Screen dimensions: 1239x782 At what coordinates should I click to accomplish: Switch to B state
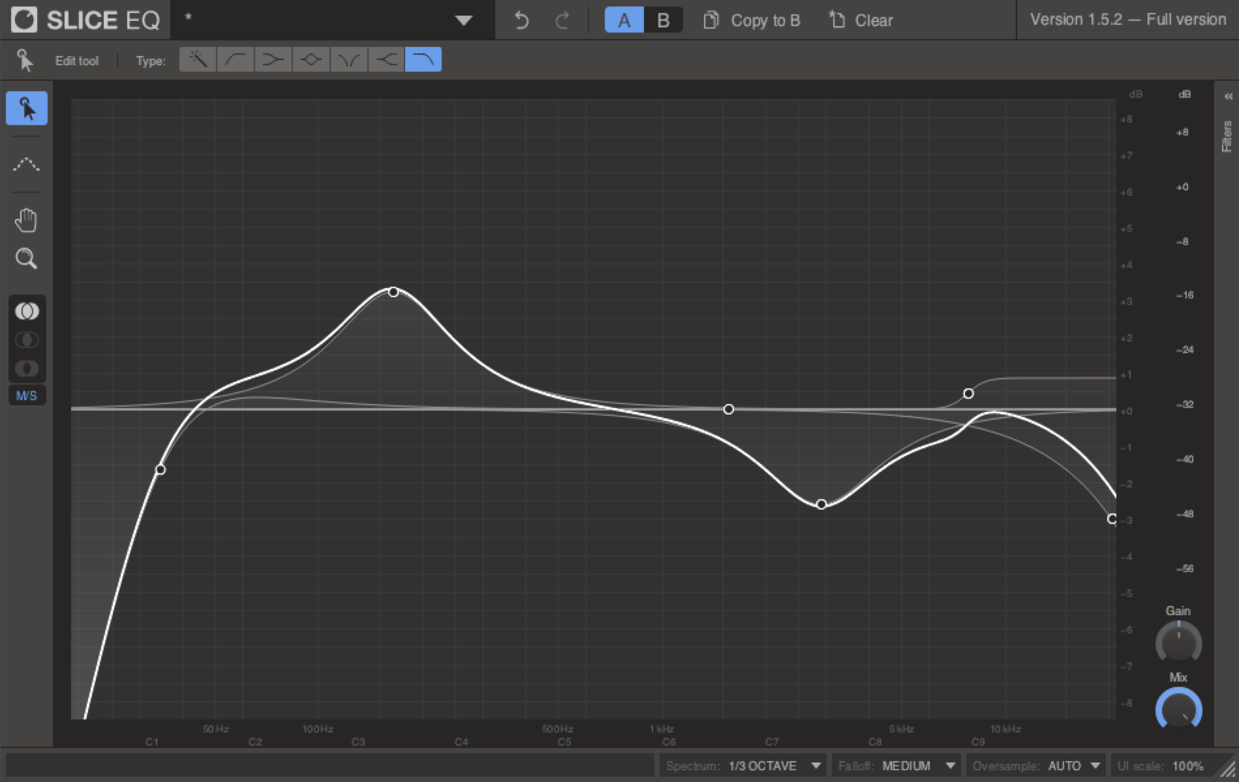point(663,20)
